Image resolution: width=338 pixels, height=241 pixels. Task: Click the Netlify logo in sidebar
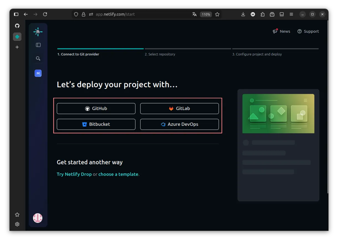(38, 32)
